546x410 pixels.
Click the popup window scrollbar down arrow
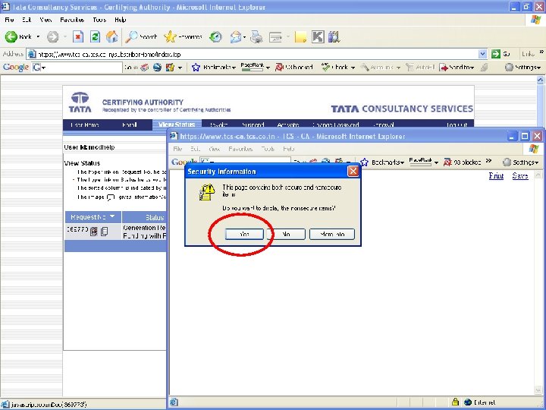(538, 390)
